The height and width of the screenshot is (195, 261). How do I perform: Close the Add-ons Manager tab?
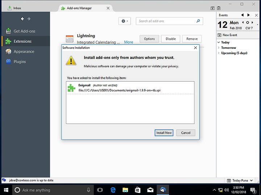tap(108, 8)
